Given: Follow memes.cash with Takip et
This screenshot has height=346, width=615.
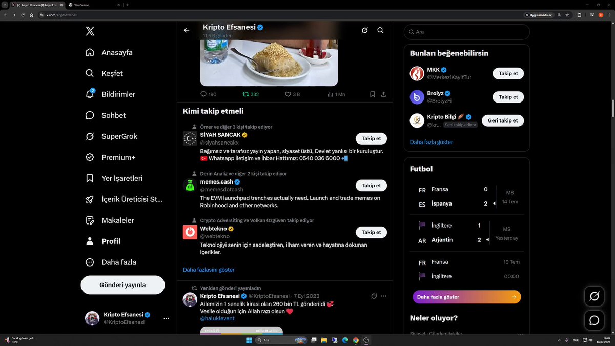Looking at the screenshot, I should pyautogui.click(x=371, y=186).
